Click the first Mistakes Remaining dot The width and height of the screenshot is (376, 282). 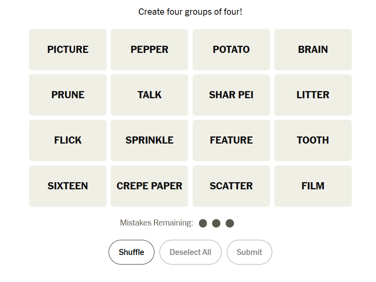coord(203,224)
